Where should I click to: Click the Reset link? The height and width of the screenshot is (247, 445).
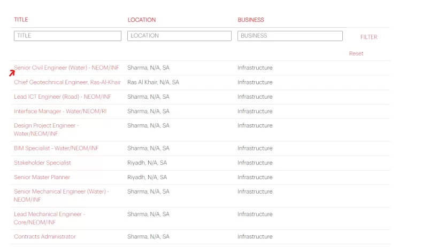tap(356, 53)
